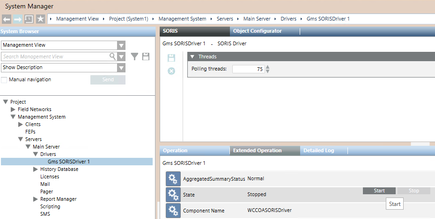
Task: Open the Show Description dropdown
Action: tap(121, 68)
